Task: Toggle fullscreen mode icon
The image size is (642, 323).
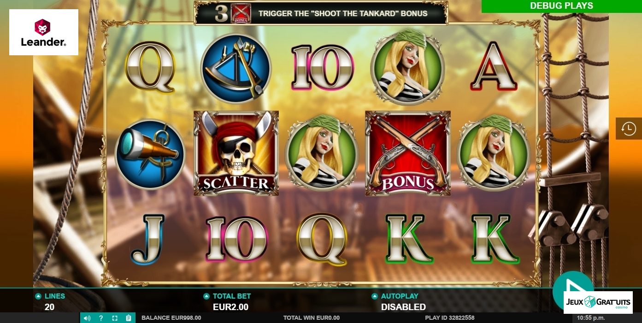Action: point(115,318)
